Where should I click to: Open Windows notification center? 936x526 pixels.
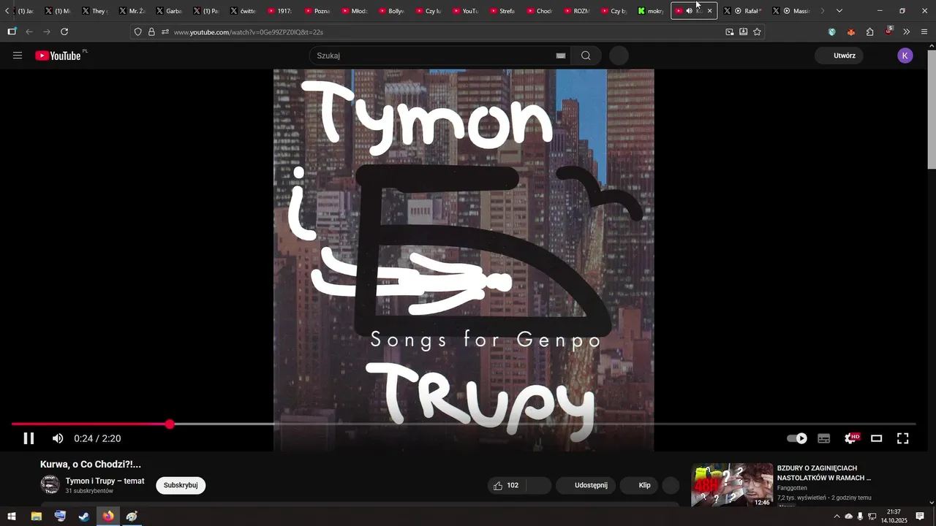pyautogui.click(x=920, y=517)
